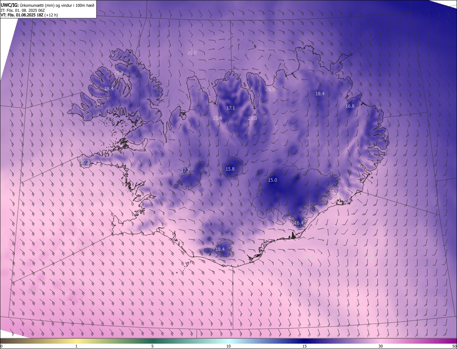Click the 'VT: Fös. 01.08.2025 18Z' line

click(x=29, y=15)
